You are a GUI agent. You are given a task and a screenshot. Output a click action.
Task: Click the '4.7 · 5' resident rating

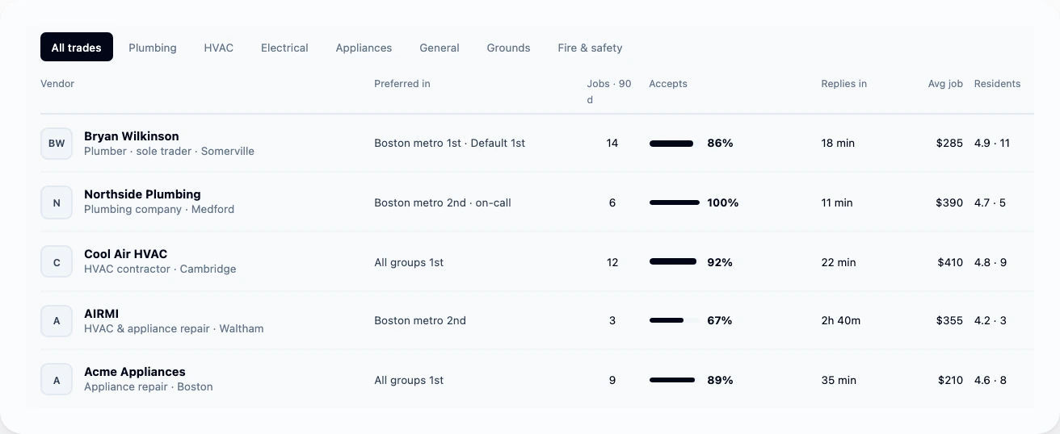(x=990, y=203)
